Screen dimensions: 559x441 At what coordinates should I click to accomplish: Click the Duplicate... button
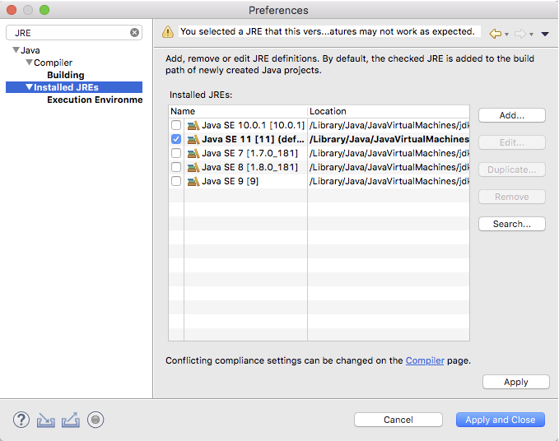click(x=511, y=169)
